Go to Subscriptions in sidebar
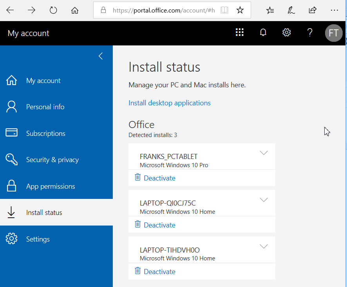Image resolution: width=347 pixels, height=287 pixels. 45,134
